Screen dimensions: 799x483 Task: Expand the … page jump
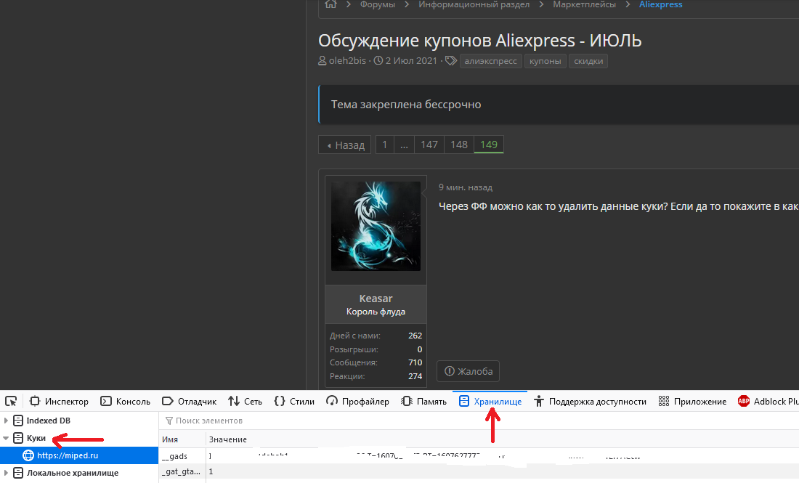(x=404, y=145)
